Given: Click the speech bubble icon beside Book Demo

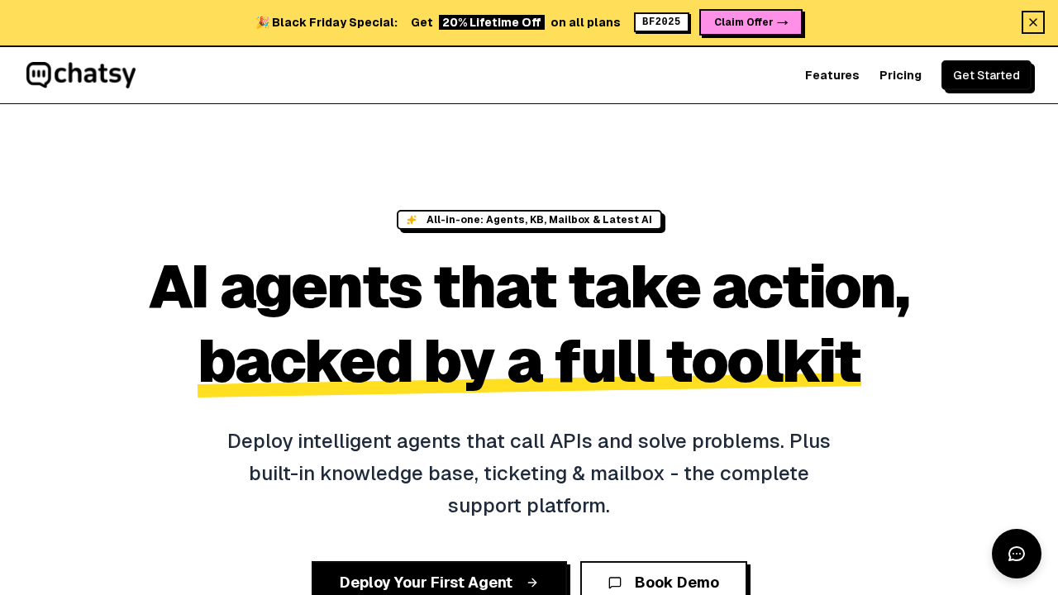Looking at the screenshot, I should point(615,583).
